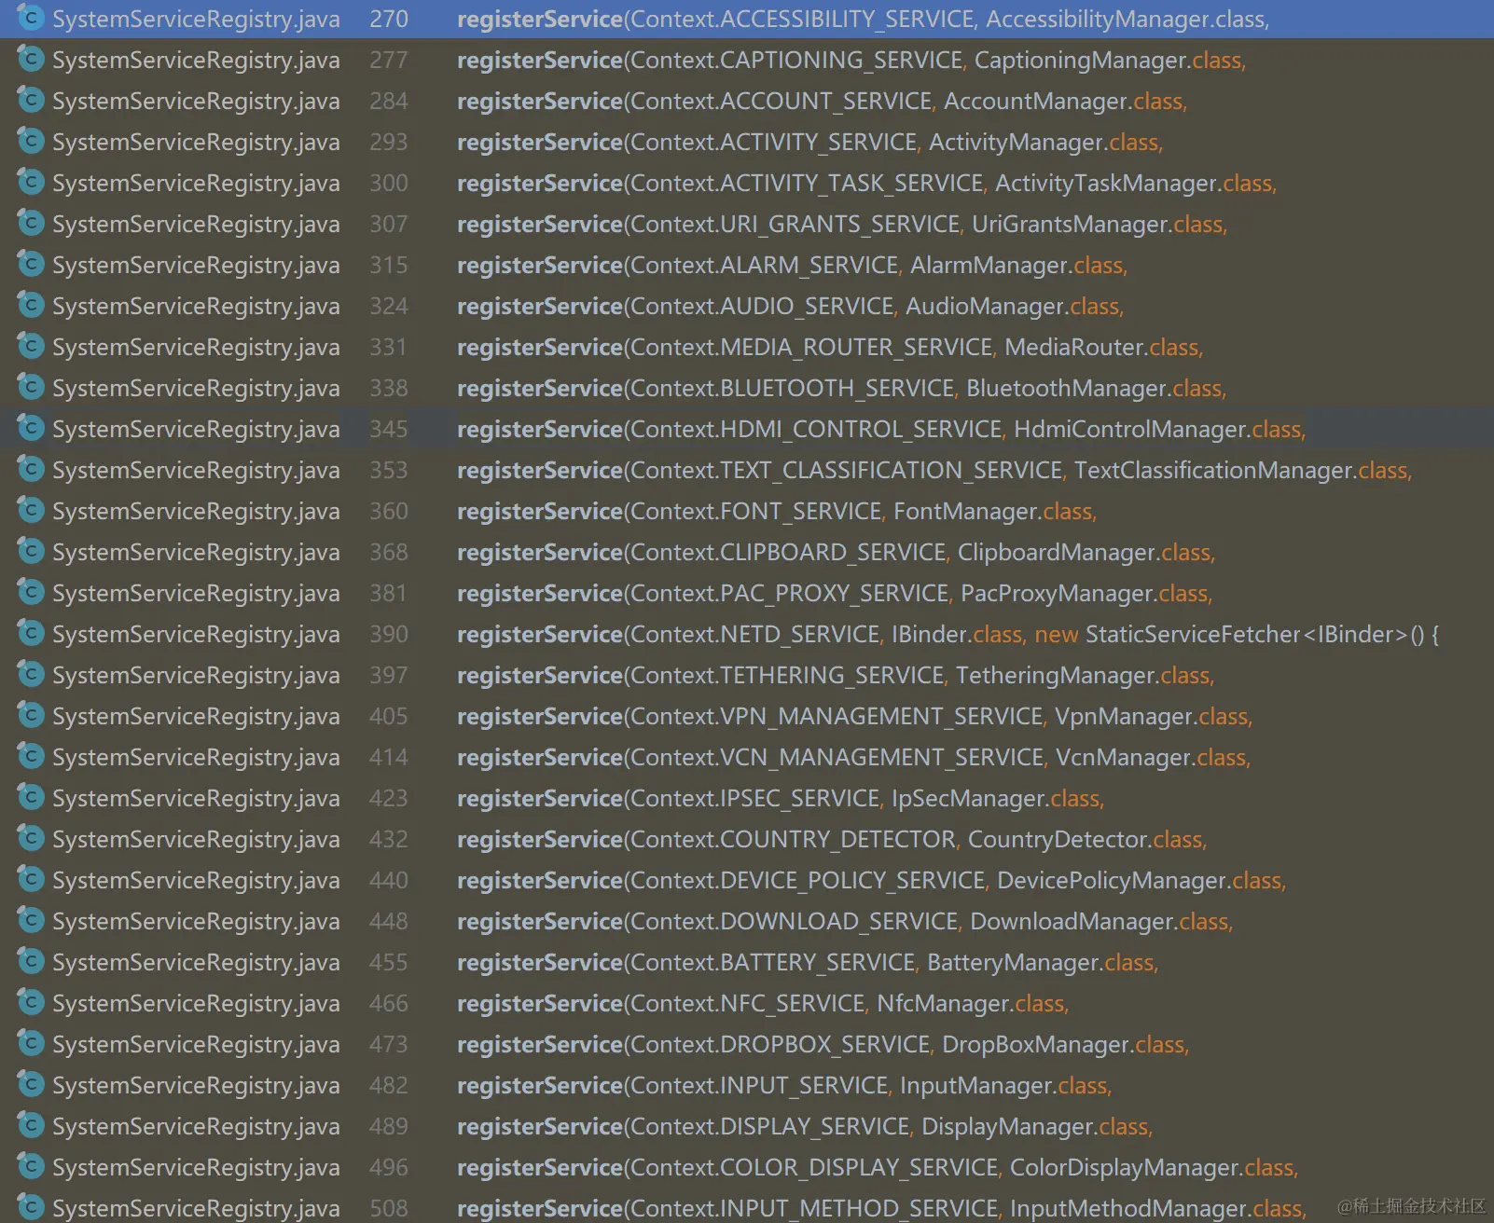Select the HDMI_CONTROL_SERVICE usage code

tap(881, 430)
